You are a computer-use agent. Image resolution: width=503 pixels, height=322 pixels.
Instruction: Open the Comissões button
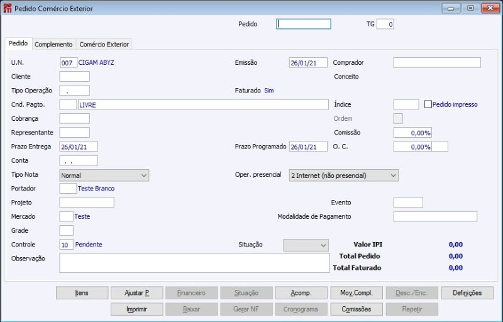[x=357, y=309]
